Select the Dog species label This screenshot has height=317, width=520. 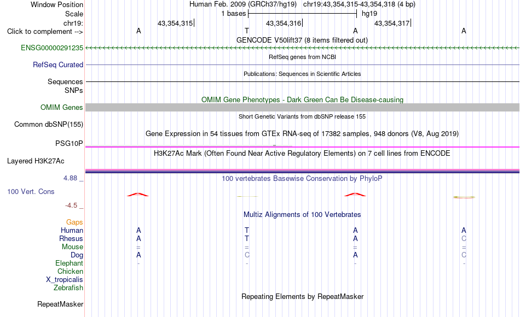77,255
